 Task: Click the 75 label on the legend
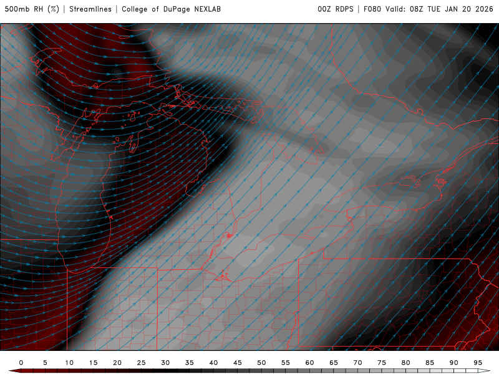pos(382,363)
